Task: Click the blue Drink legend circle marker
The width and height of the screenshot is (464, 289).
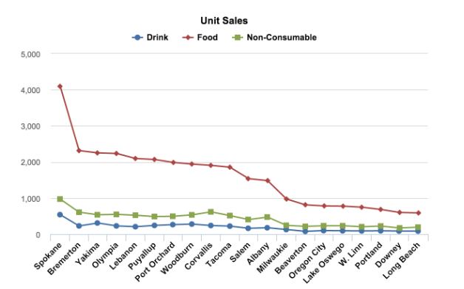Action: click(x=137, y=38)
